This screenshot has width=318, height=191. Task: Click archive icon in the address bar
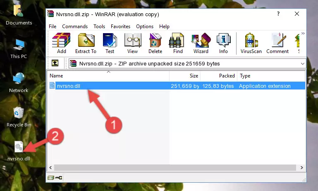coord(73,64)
